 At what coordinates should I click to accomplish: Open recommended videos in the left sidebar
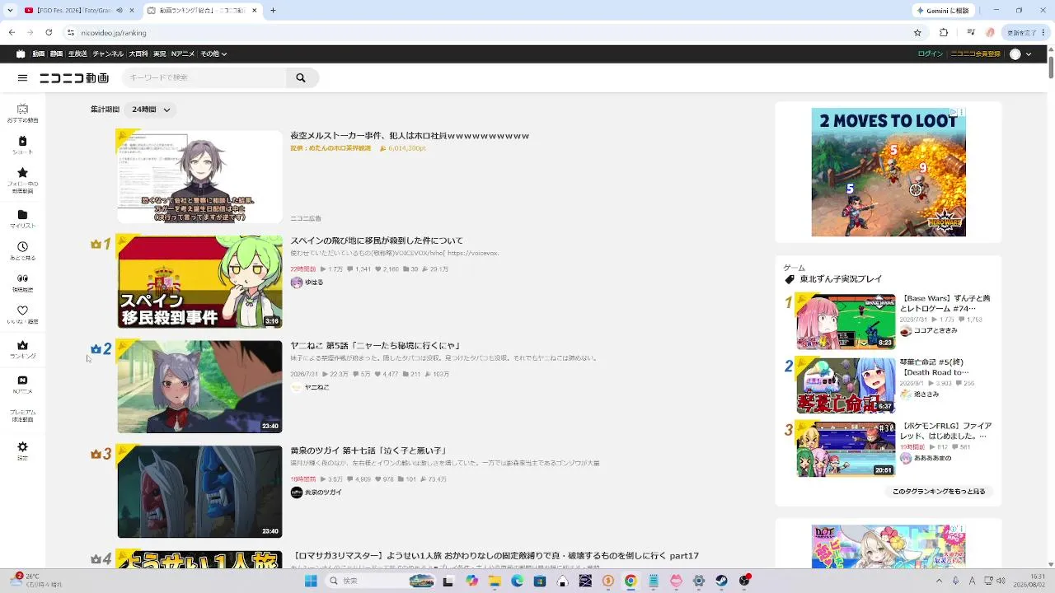click(22, 113)
